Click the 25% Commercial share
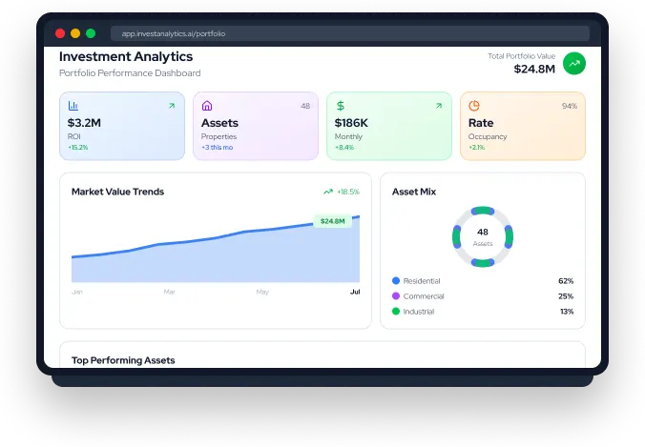The width and height of the screenshot is (645, 447). 566,296
